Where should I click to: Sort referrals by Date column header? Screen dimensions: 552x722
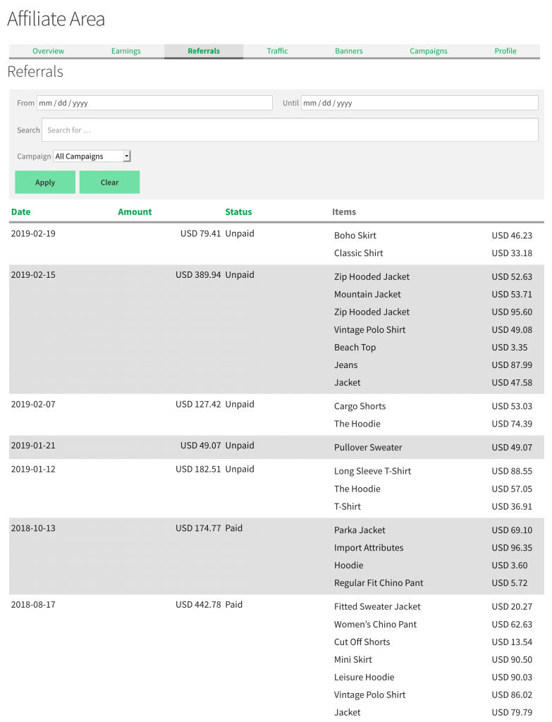pyautogui.click(x=20, y=212)
